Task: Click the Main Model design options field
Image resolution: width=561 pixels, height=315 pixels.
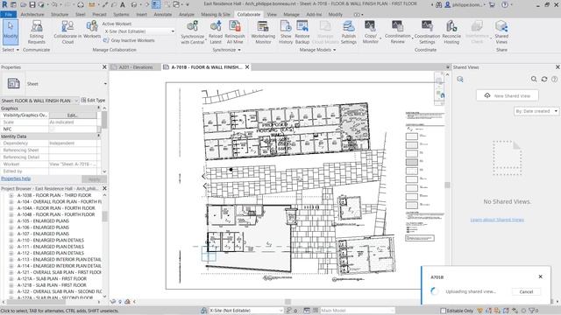Action: click(357, 311)
